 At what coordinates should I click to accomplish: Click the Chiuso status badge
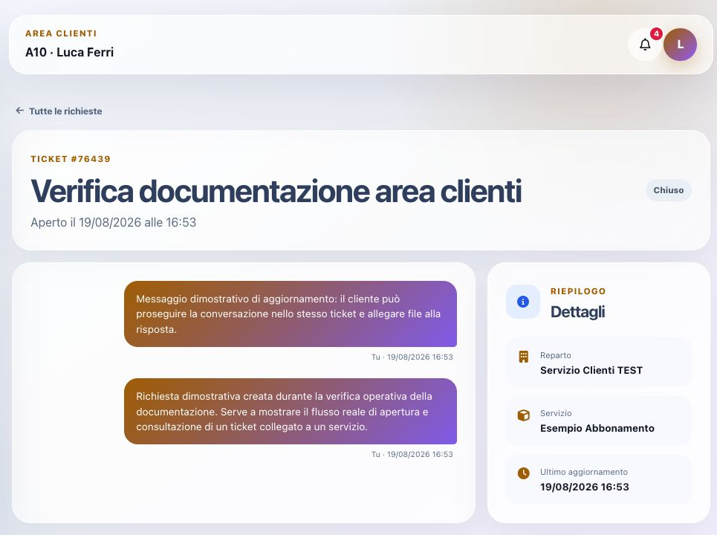pyautogui.click(x=668, y=190)
